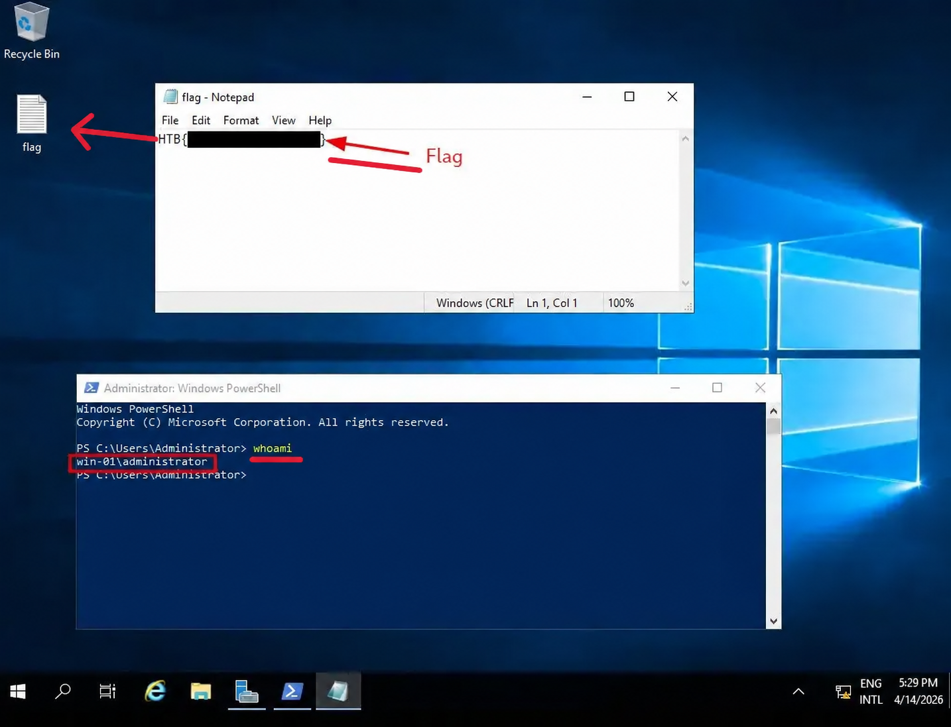Launch Internet Explorer from taskbar

(x=155, y=692)
